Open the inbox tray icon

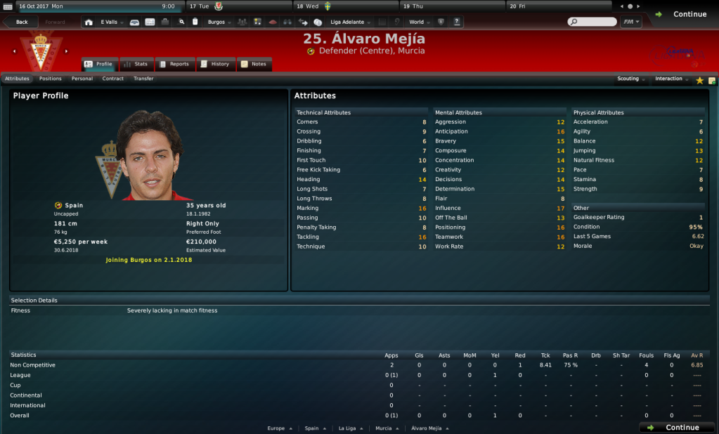tap(134, 22)
